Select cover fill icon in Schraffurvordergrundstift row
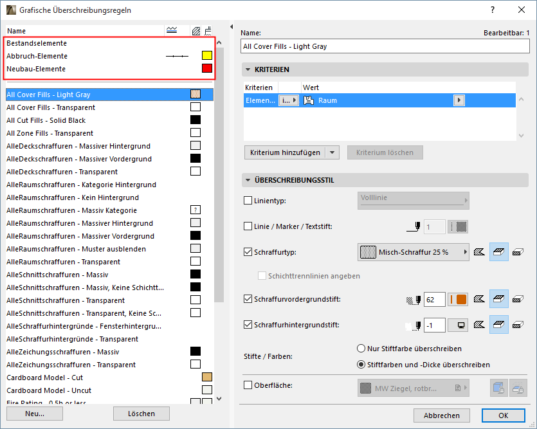The width and height of the screenshot is (537, 429). 498,299
